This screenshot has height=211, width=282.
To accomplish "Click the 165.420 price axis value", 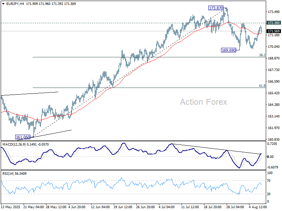I will [274, 93].
